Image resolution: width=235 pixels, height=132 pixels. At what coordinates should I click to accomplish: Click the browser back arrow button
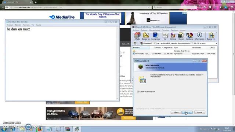click(3, 7)
